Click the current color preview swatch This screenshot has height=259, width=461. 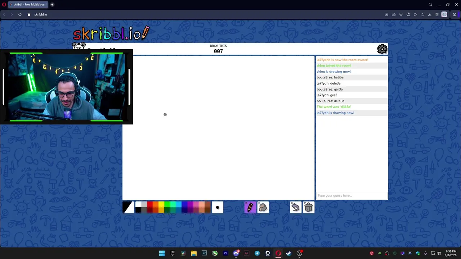128,207
